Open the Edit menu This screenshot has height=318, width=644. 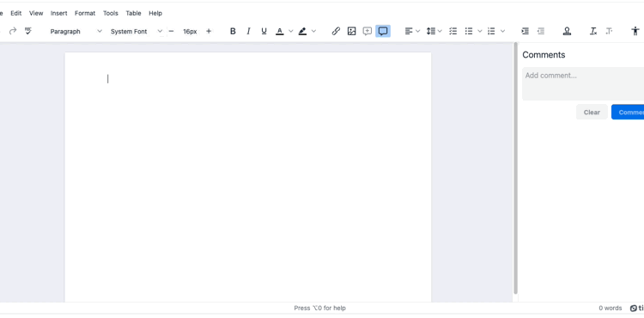(16, 13)
